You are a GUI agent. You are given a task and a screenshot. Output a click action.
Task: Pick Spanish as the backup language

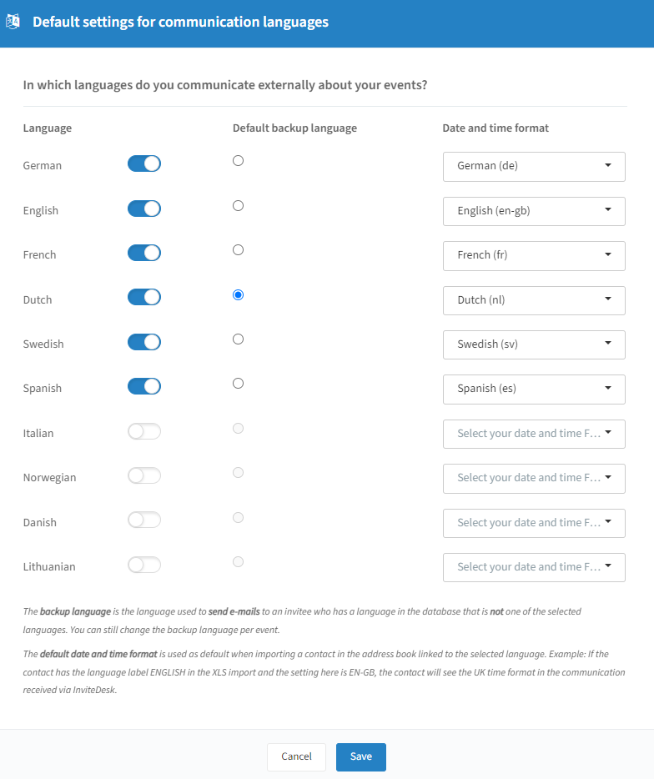pyautogui.click(x=238, y=384)
